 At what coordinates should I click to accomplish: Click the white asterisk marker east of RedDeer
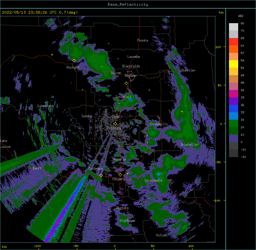(x=149, y=90)
